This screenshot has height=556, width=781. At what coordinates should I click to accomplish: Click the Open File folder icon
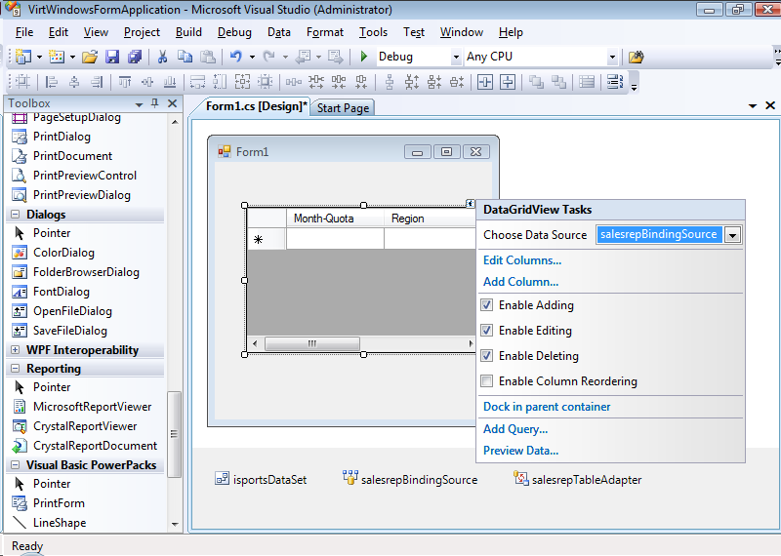[90, 57]
